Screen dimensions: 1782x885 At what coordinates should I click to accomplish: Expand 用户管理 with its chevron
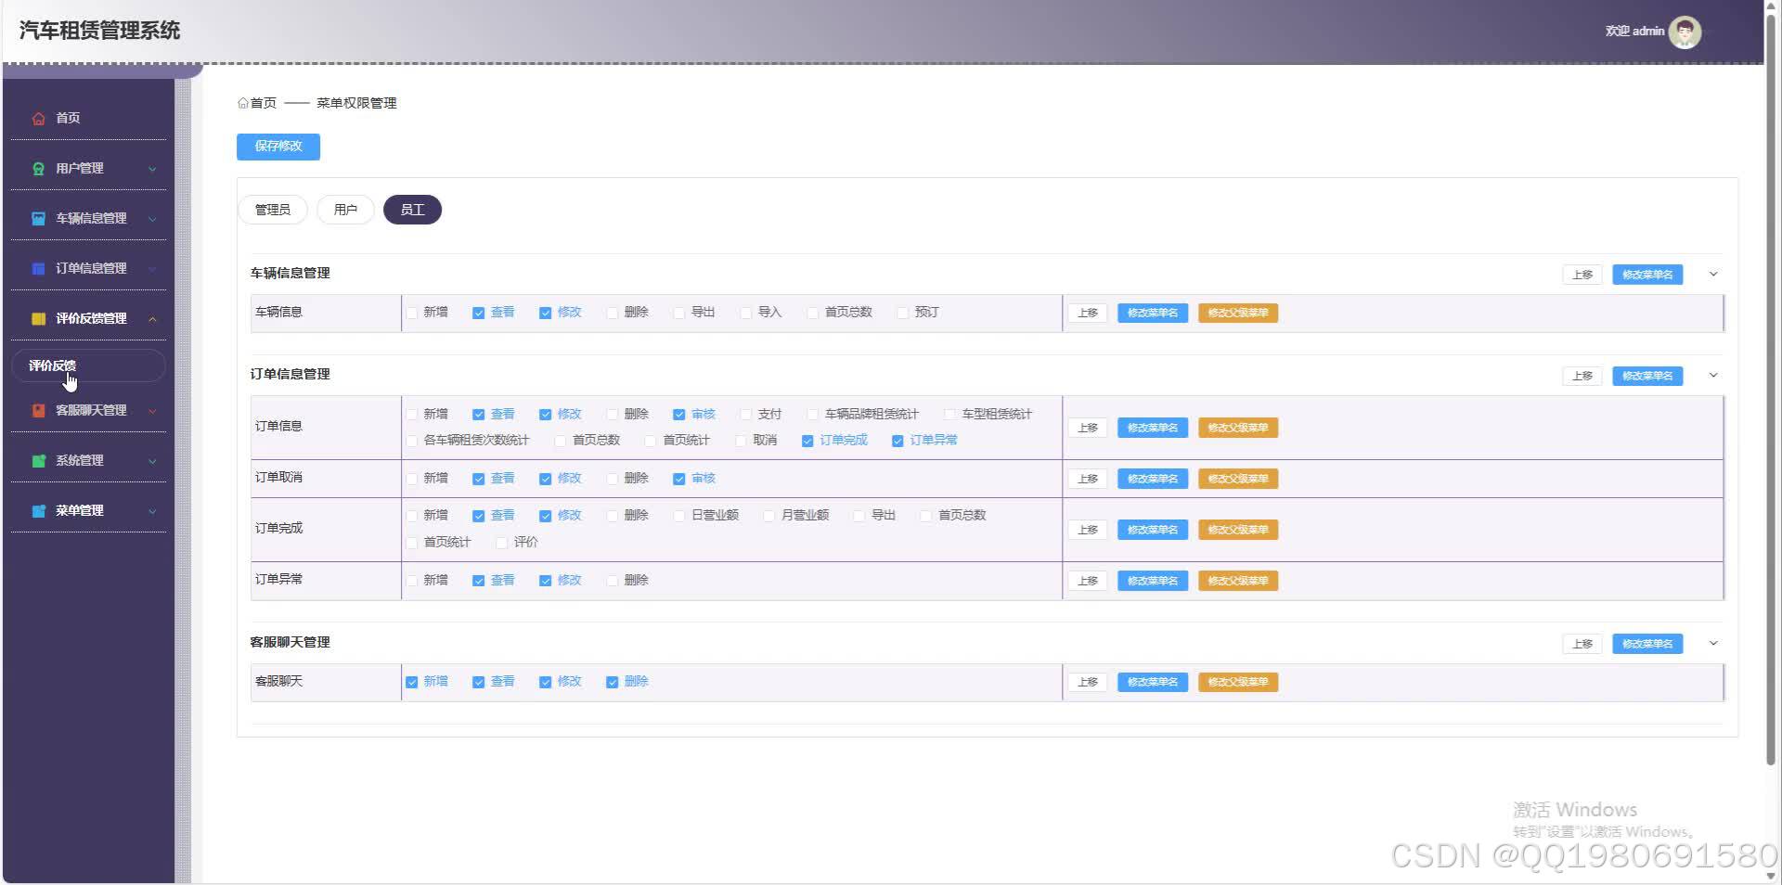pyautogui.click(x=152, y=169)
